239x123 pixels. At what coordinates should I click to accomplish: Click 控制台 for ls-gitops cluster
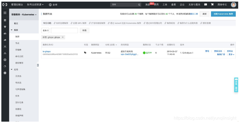[x=230, y=51]
